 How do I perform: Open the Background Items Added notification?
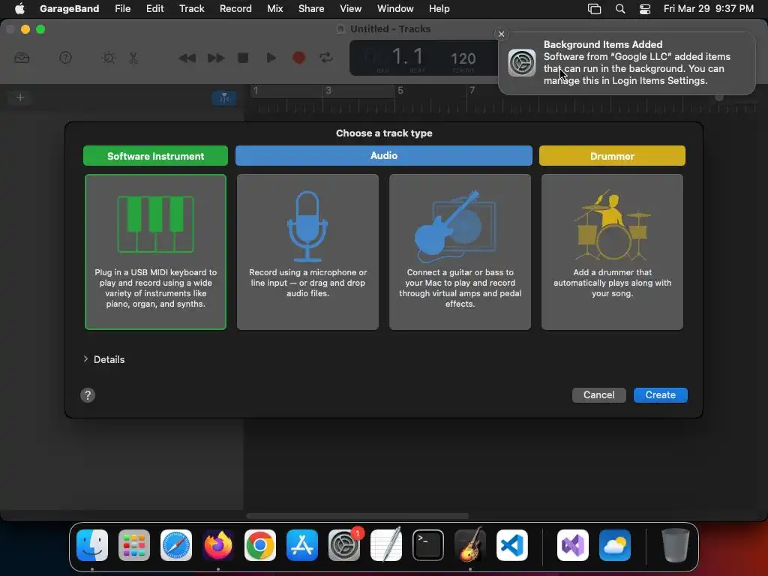[x=627, y=63]
